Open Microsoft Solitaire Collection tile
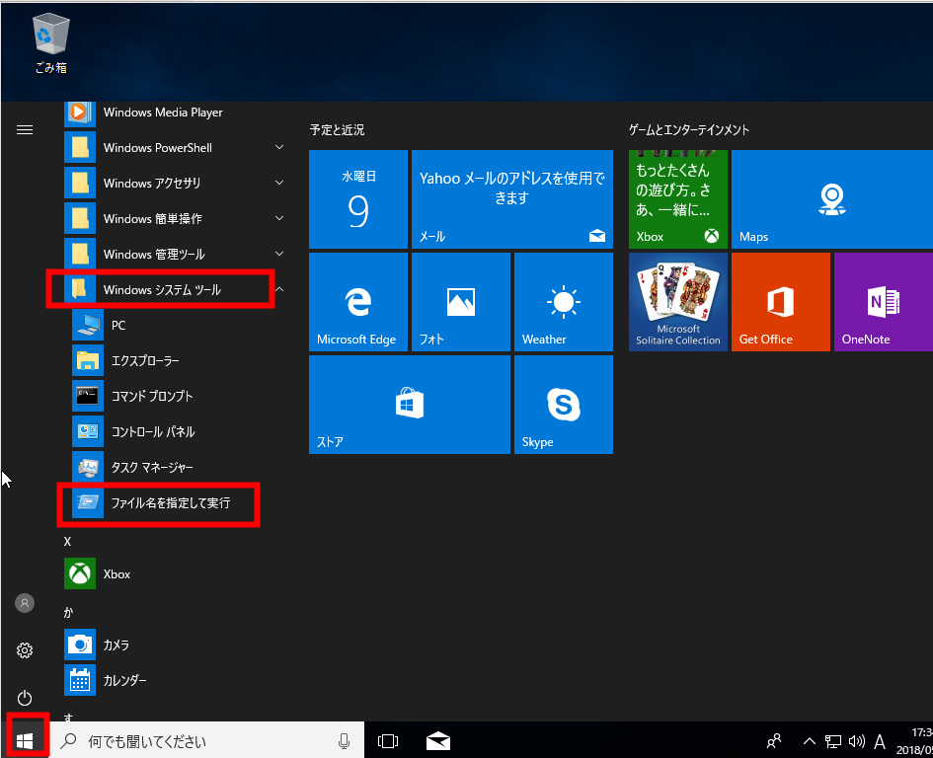The width and height of the screenshot is (933, 758). tap(677, 302)
